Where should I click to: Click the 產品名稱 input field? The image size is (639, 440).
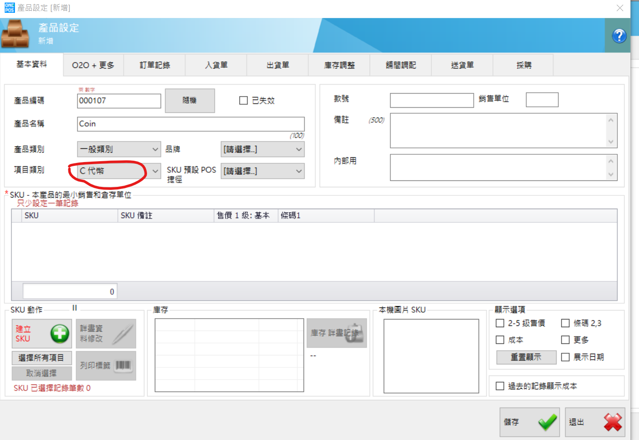click(191, 124)
